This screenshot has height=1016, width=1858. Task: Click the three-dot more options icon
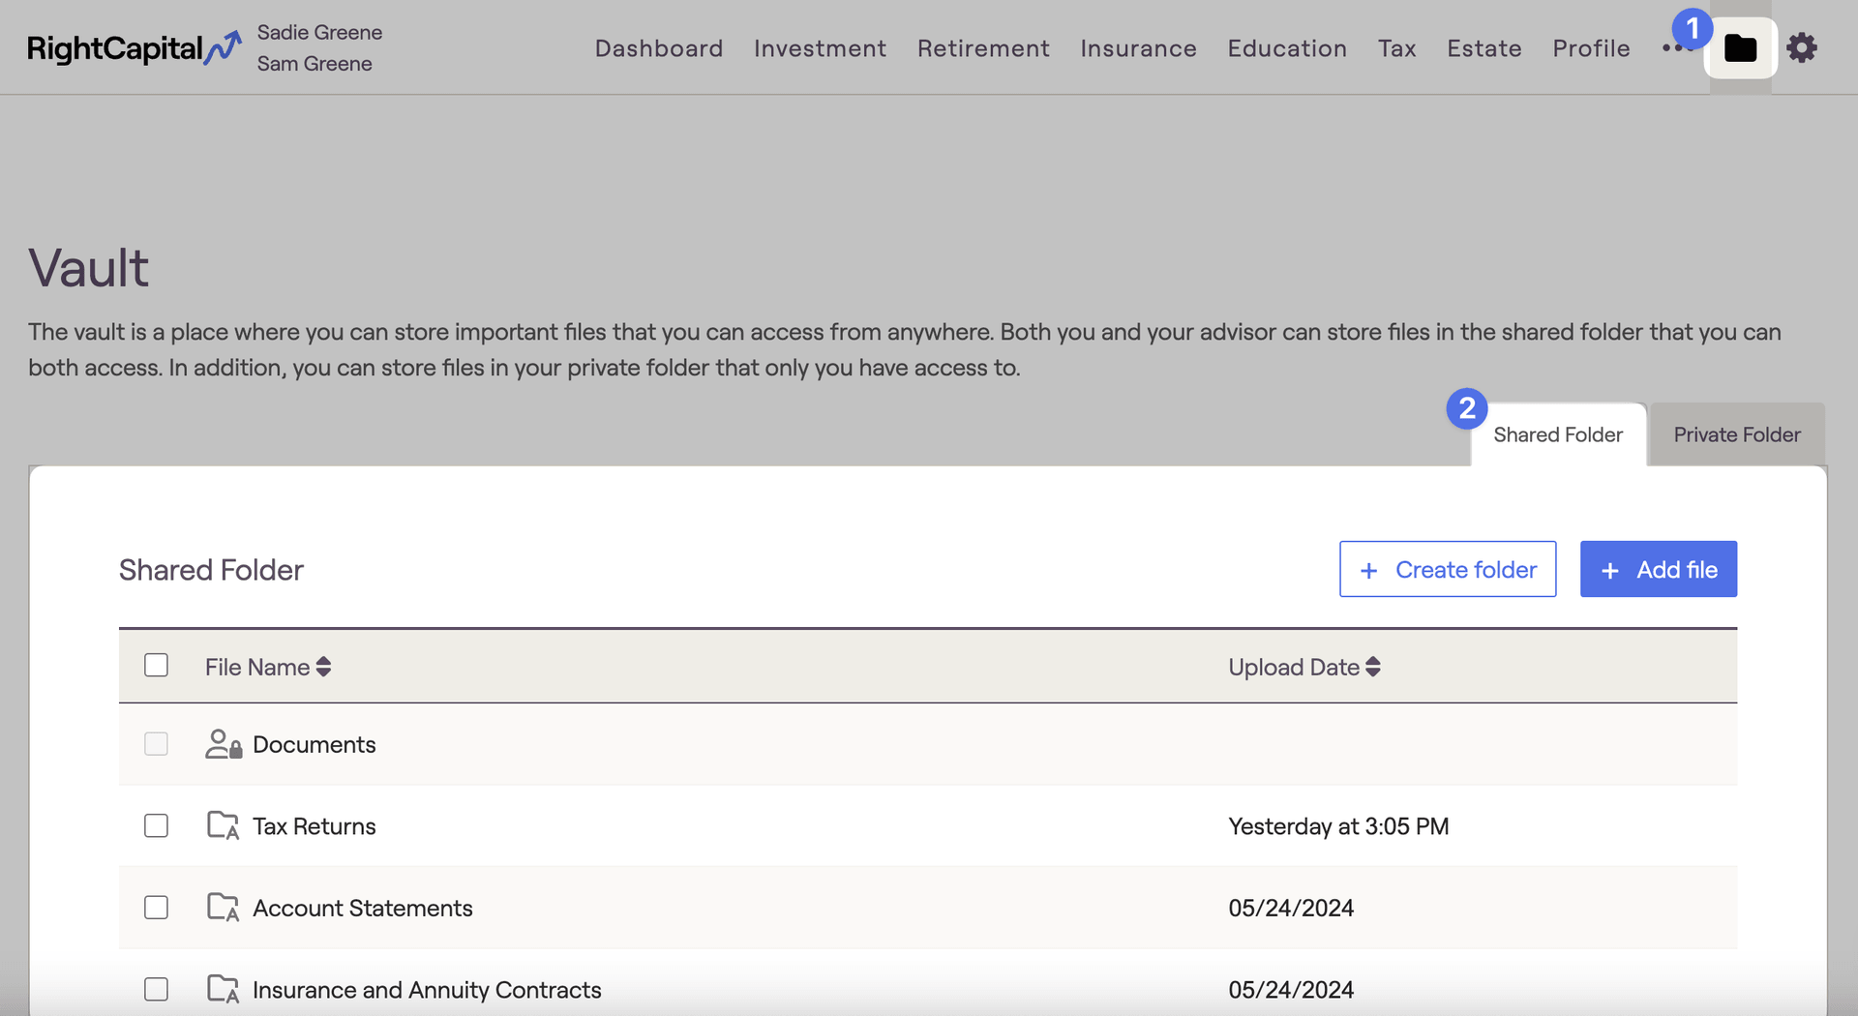click(x=1671, y=48)
